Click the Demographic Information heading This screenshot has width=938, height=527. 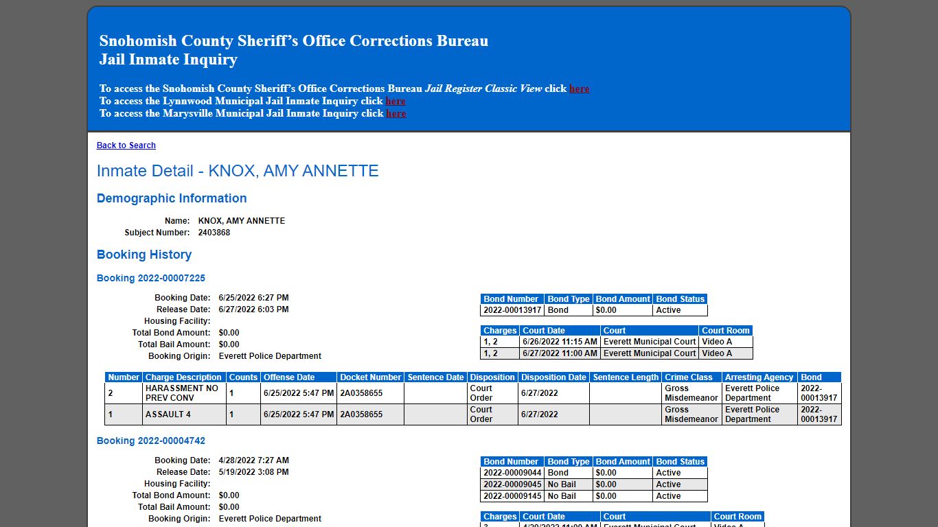click(x=172, y=198)
